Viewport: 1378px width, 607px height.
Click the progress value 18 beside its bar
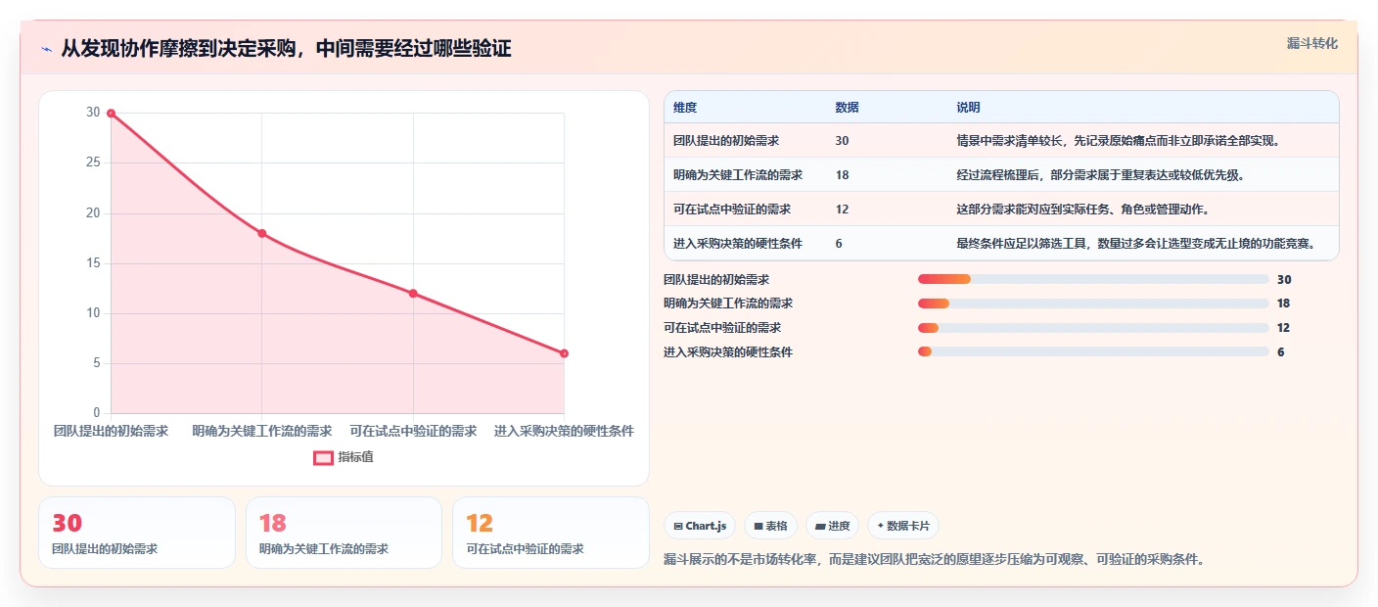pyautogui.click(x=1283, y=303)
